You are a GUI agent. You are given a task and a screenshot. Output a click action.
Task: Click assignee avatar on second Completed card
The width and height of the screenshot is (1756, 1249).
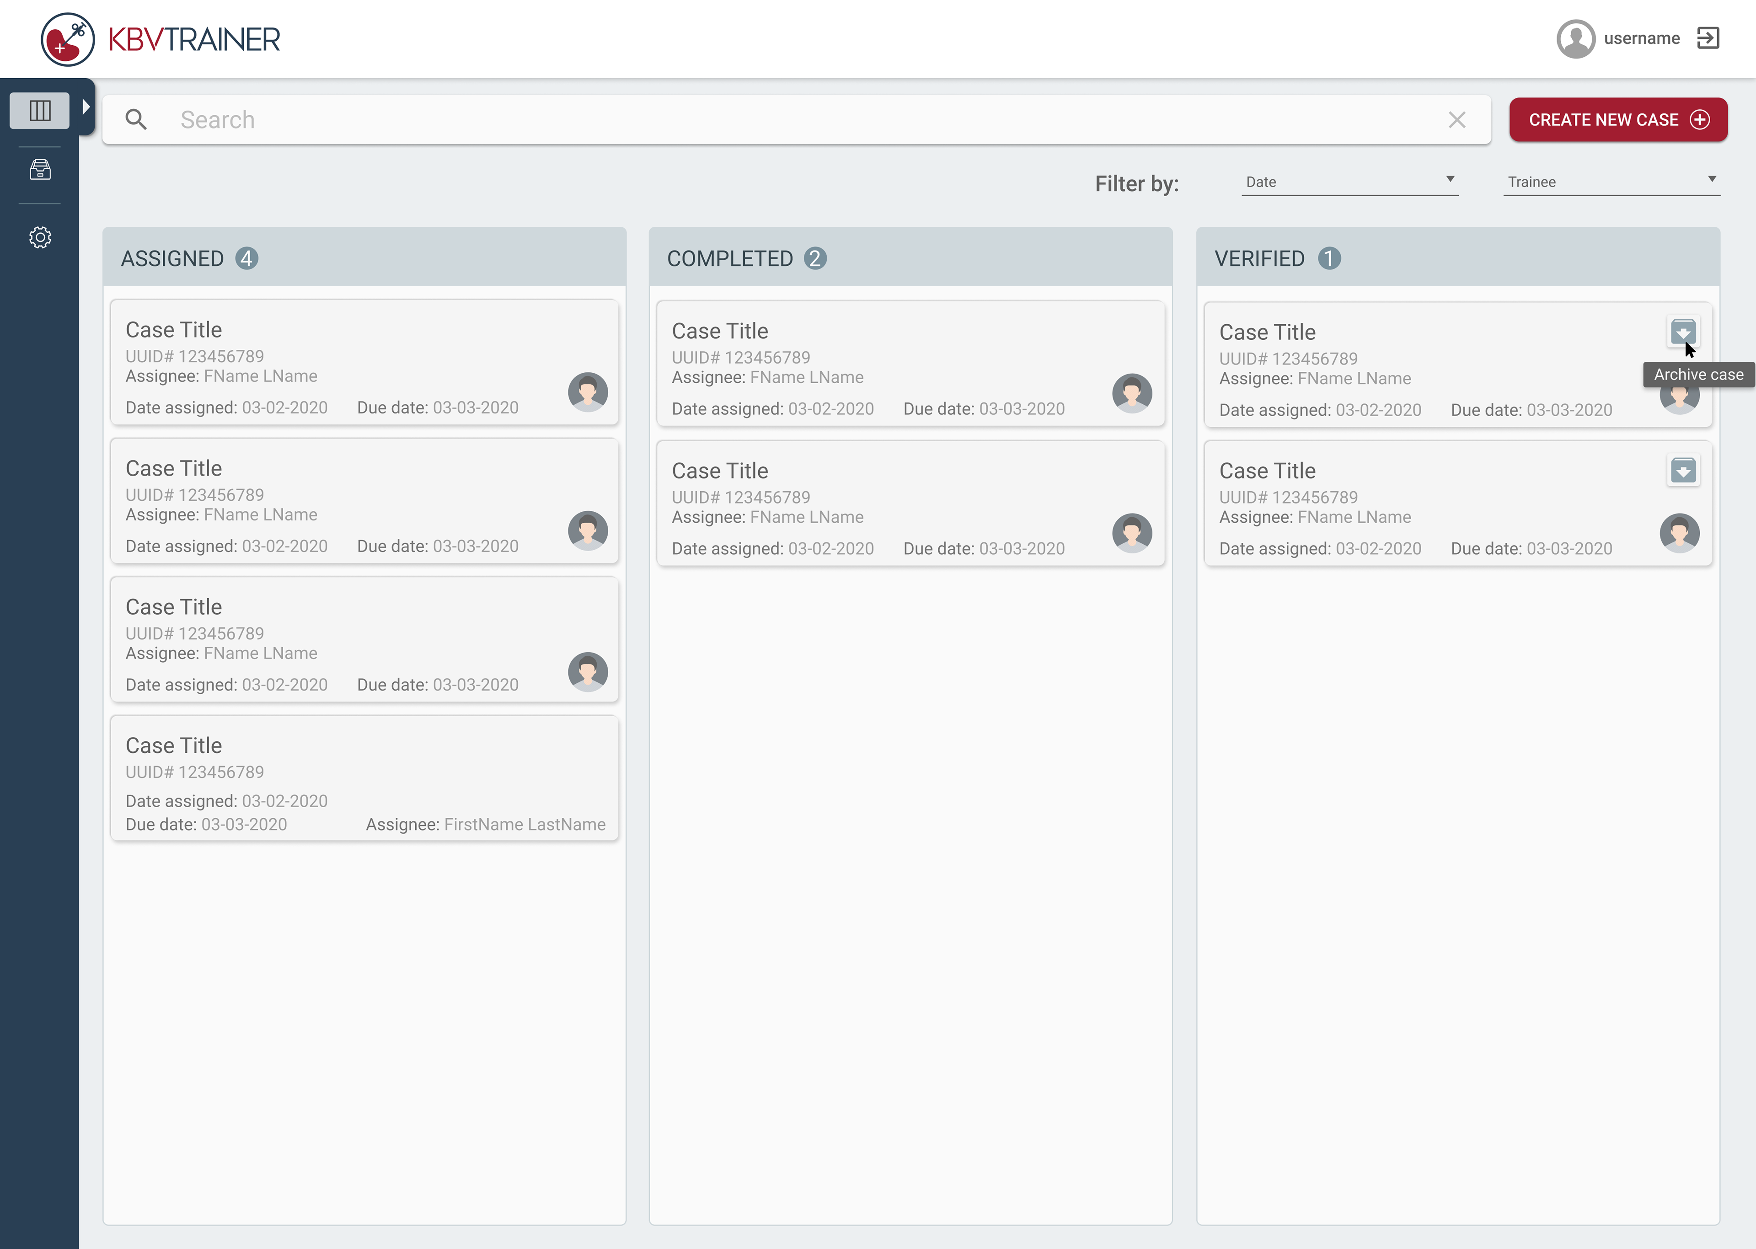1132,533
